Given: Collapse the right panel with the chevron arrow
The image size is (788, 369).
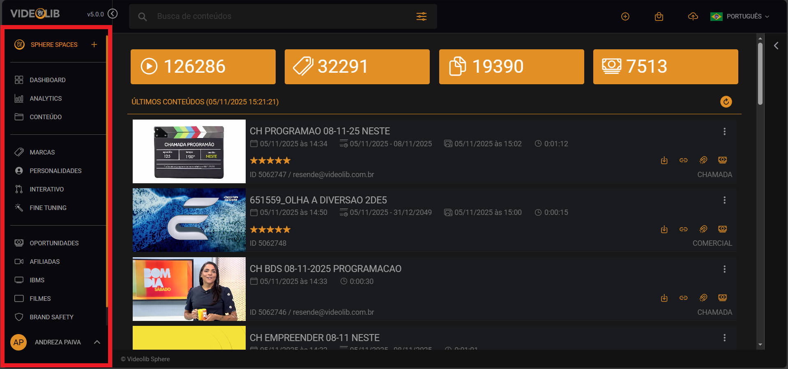Looking at the screenshot, I should (776, 46).
